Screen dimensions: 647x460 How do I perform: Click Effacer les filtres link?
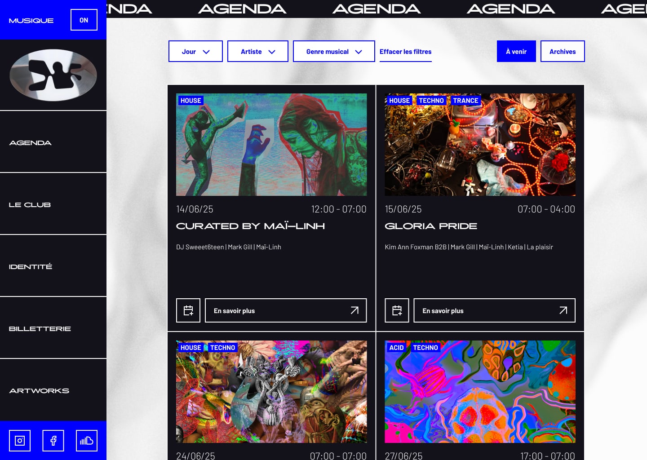[405, 52]
